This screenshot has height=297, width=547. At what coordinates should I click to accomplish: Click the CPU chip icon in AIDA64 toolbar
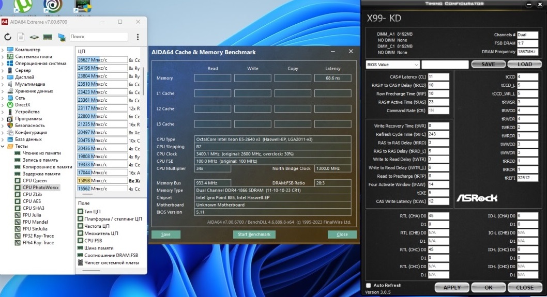pyautogui.click(x=34, y=37)
